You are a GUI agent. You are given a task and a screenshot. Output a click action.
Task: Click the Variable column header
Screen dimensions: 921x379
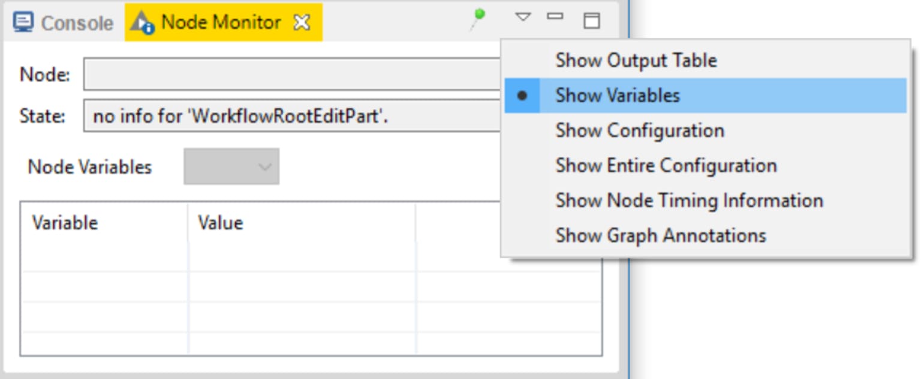(x=104, y=223)
